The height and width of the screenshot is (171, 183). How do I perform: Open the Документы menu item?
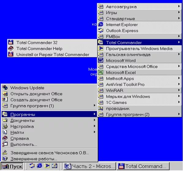[x=49, y=121]
